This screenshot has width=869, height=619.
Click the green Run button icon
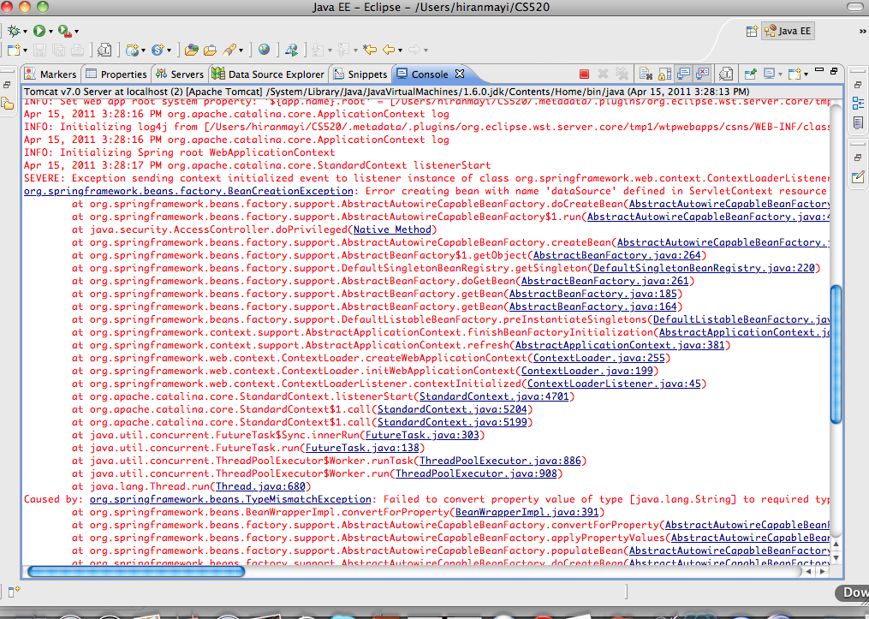[39, 31]
